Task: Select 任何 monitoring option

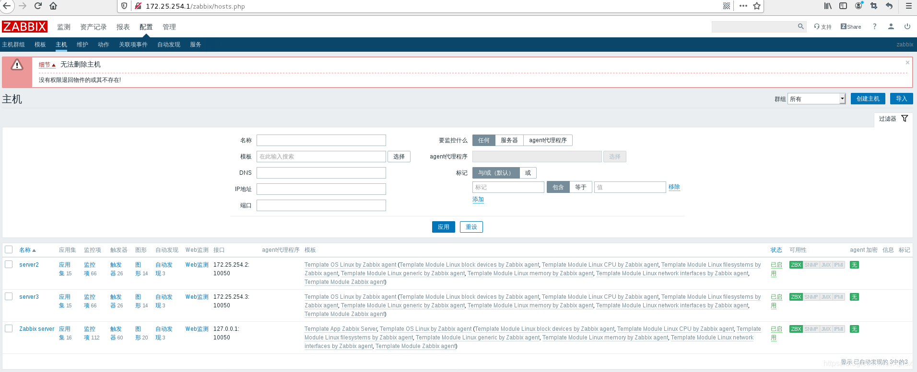Action: [x=483, y=140]
